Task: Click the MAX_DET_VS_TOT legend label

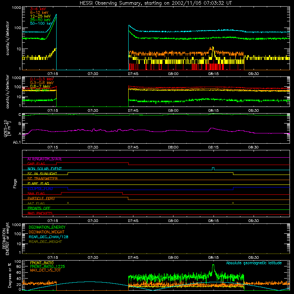Action: click(46, 270)
